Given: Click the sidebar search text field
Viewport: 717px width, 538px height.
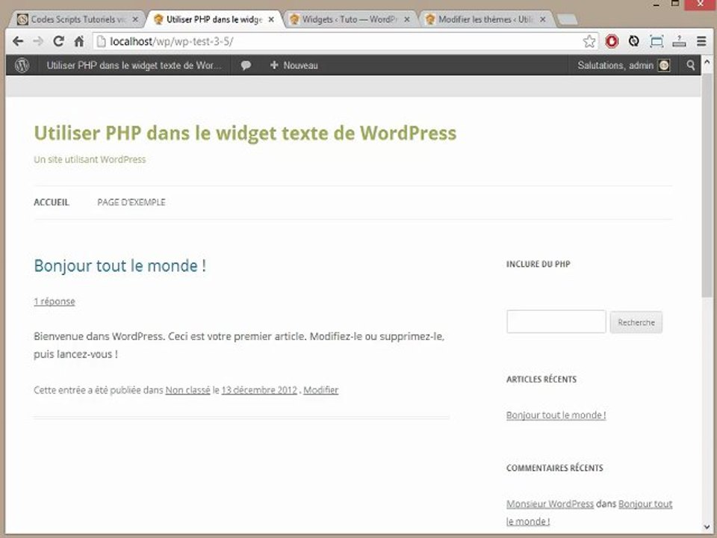Looking at the screenshot, I should coord(556,321).
